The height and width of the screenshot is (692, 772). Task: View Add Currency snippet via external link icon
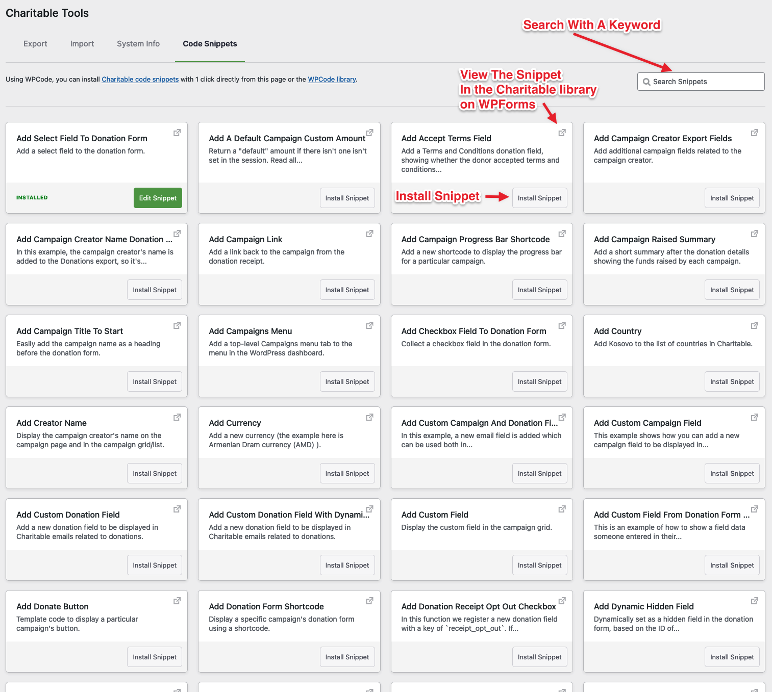(369, 417)
